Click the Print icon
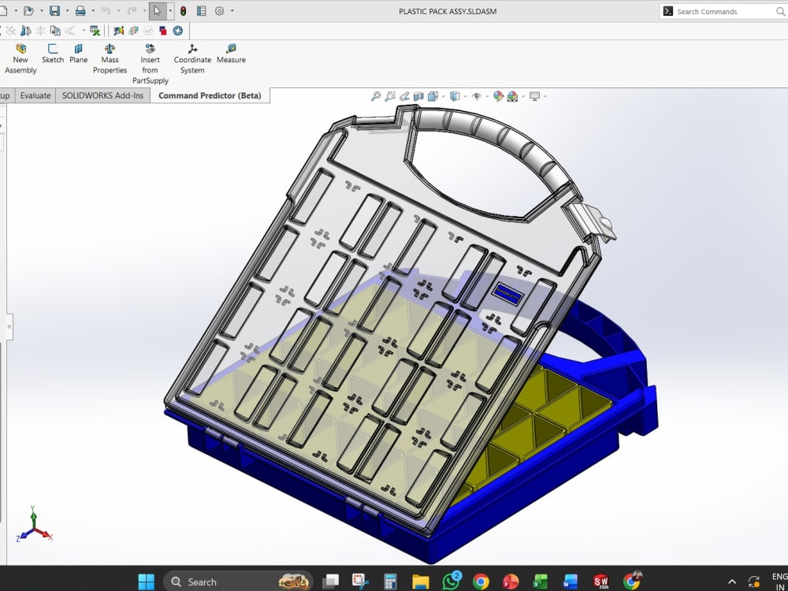This screenshot has width=788, height=591. click(x=80, y=10)
